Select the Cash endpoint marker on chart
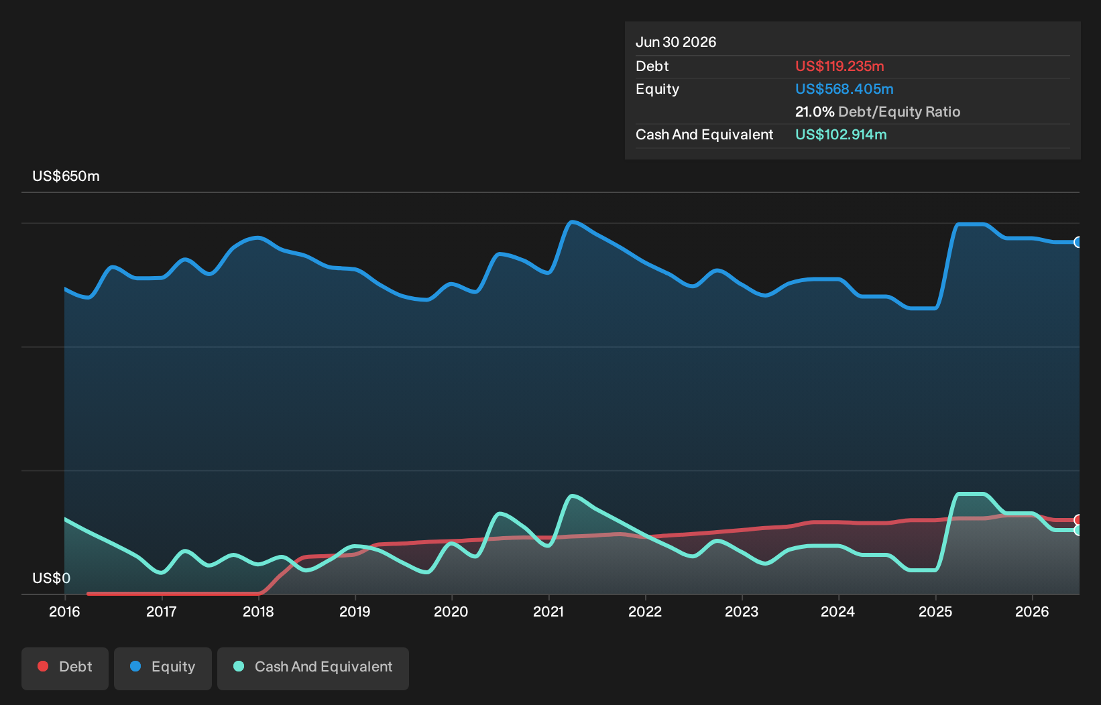 [1078, 530]
